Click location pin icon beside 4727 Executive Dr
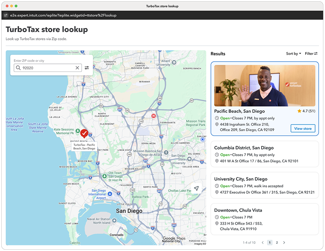The height and width of the screenshot is (251, 325). [x=217, y=192]
